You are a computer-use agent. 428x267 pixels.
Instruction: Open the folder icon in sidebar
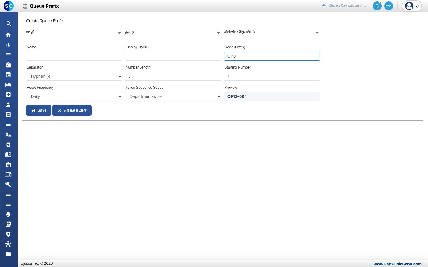(8, 254)
